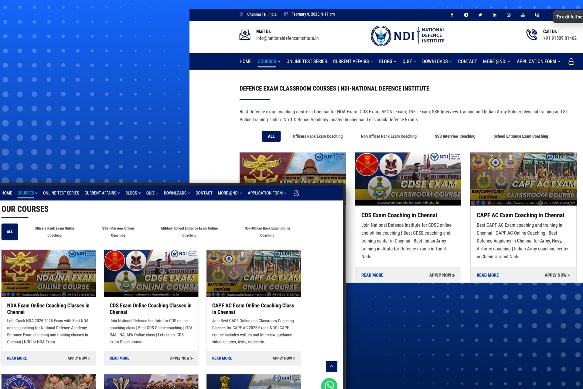583x389 pixels.
Task: Select the Officers Rank Exam Coaching filter
Action: (317, 136)
